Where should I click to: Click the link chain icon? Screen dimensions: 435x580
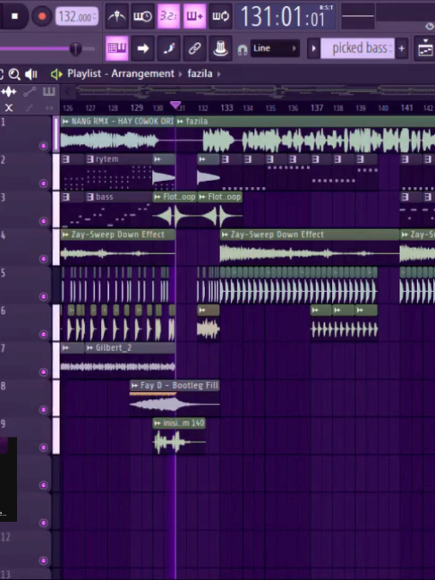pos(194,48)
